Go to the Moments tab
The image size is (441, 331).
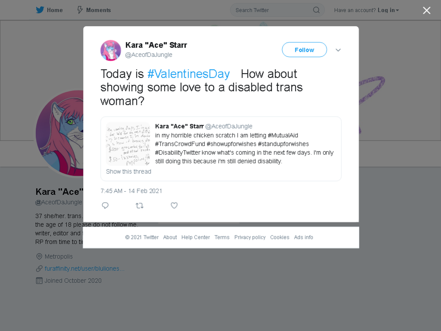pyautogui.click(x=94, y=10)
